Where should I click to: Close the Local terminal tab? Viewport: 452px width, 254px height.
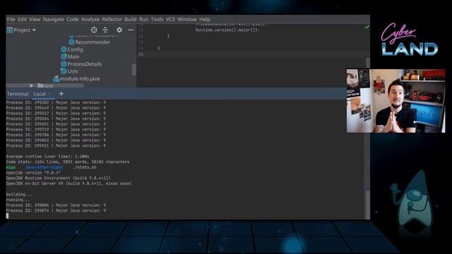49,94
